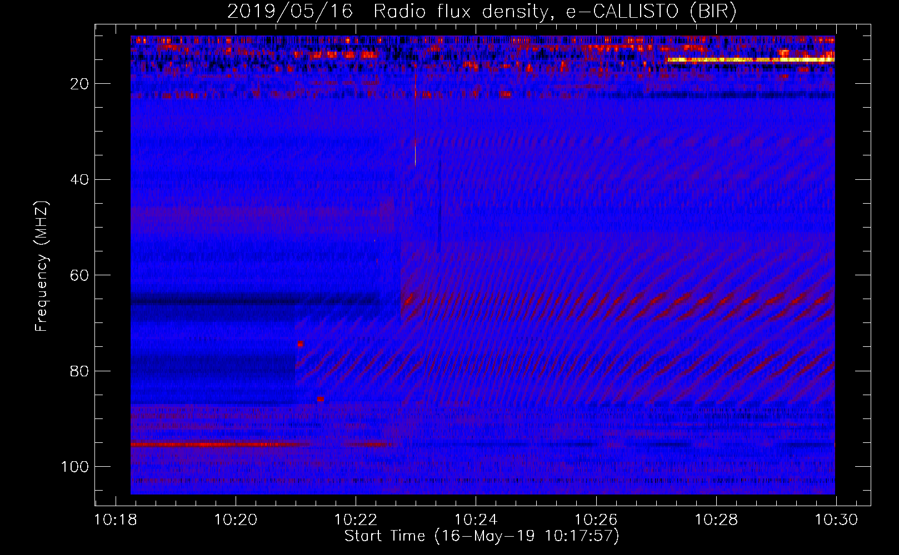Click the plot title '2019/05/16 Radio flux density'
899x555 pixels.
[482, 11]
